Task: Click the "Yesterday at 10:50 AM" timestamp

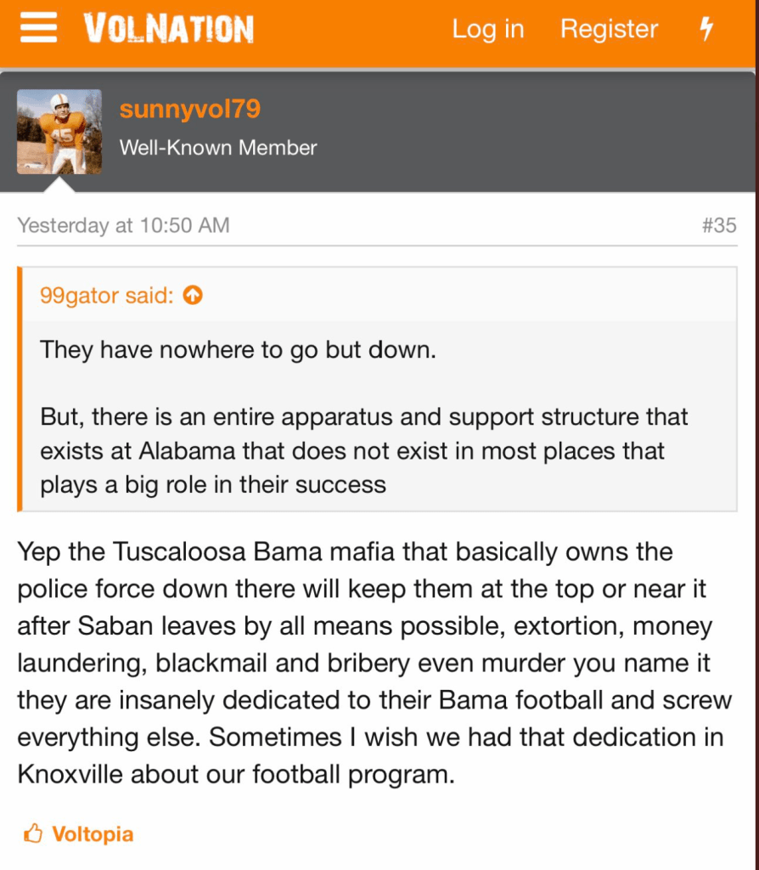Action: pos(123,225)
